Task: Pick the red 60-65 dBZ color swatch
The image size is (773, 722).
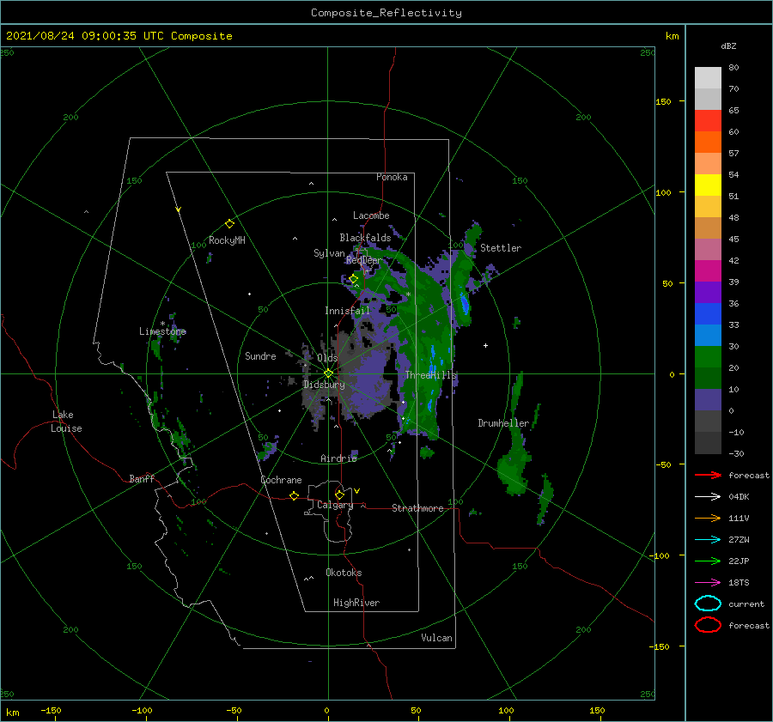Action: pyautogui.click(x=708, y=121)
